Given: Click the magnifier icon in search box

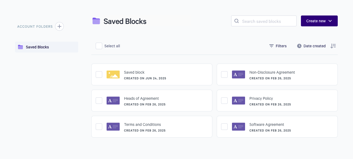Looking at the screenshot, I should (237, 21).
